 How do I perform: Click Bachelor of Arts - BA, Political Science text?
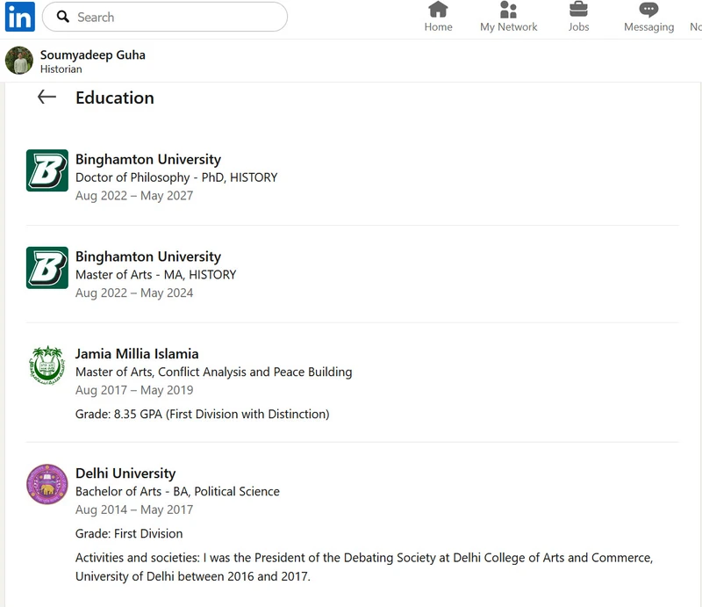click(x=177, y=492)
